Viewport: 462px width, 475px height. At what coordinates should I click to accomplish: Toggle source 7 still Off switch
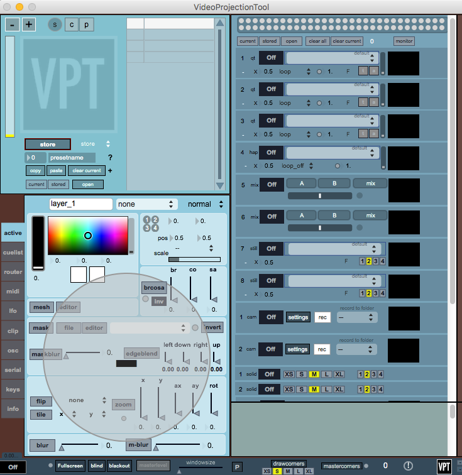point(271,249)
